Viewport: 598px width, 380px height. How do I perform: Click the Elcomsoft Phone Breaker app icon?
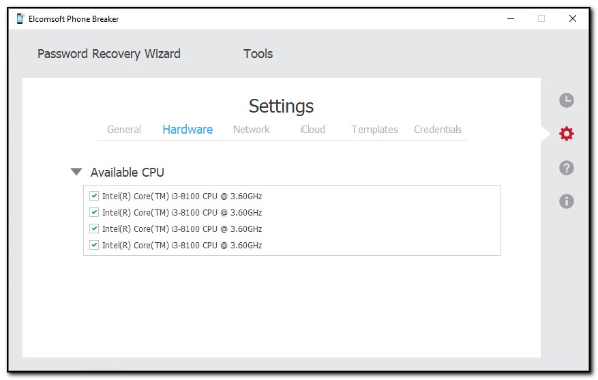20,18
